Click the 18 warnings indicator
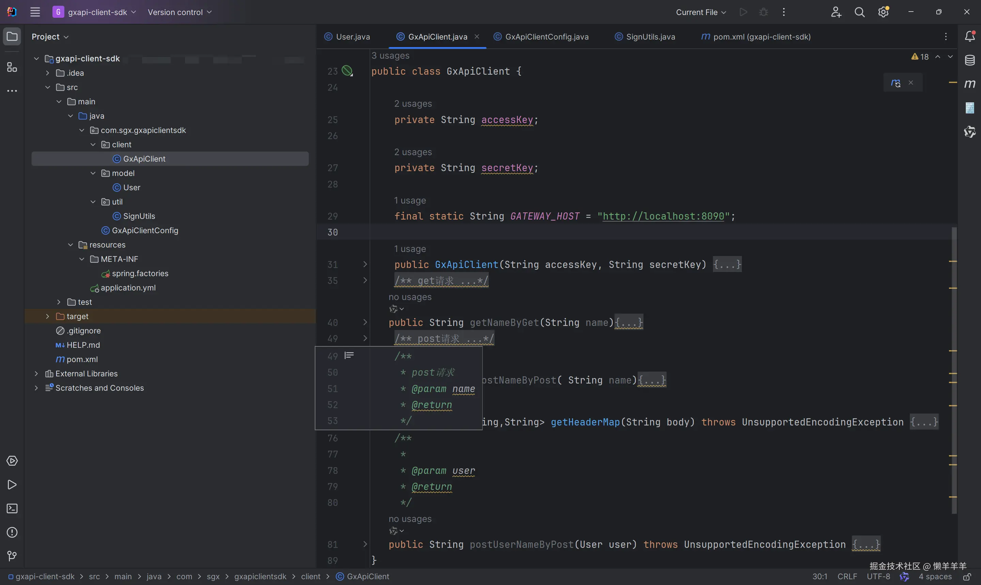Screen dimensions: 981x585 click(920, 57)
